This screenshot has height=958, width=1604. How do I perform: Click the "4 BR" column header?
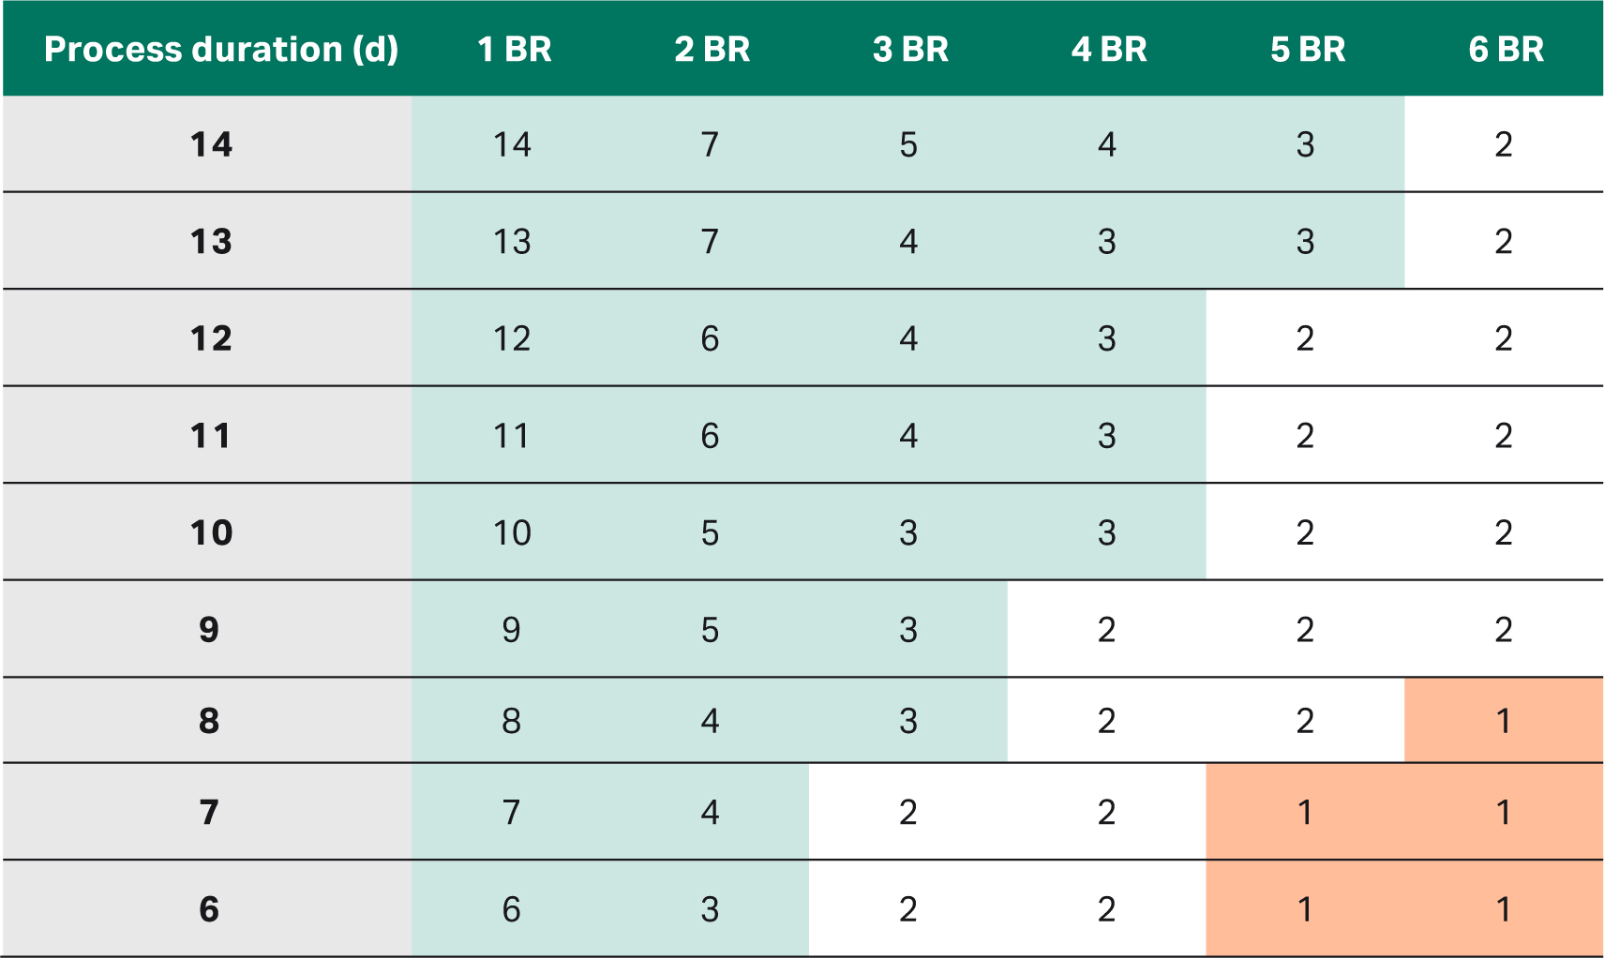coord(1109,50)
